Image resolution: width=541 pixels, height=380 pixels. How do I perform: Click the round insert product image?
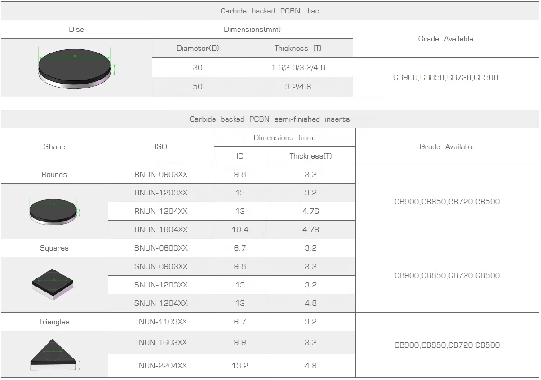[x=54, y=211]
